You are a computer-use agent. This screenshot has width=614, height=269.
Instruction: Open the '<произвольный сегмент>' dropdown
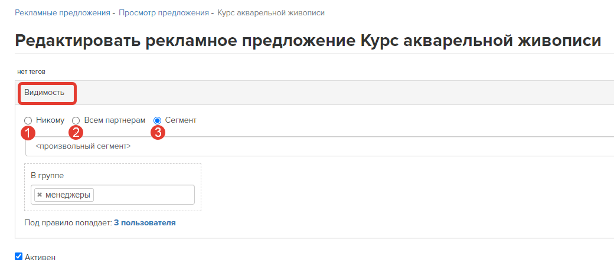[x=319, y=147]
